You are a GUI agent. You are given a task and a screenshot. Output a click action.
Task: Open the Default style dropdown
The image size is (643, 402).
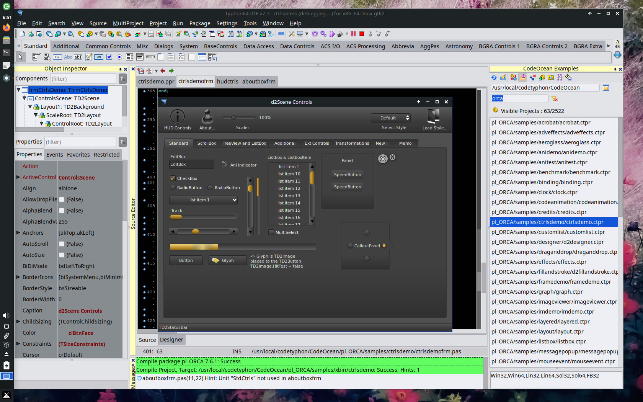(391, 118)
